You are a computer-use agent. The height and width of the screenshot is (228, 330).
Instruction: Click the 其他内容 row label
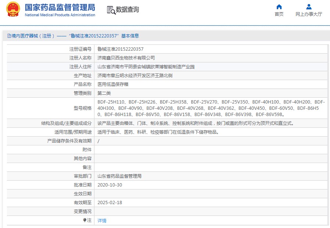82,159
